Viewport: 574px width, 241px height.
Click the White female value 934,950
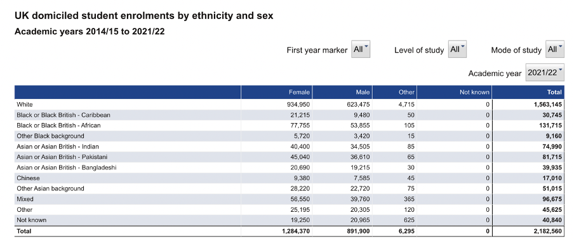point(298,105)
